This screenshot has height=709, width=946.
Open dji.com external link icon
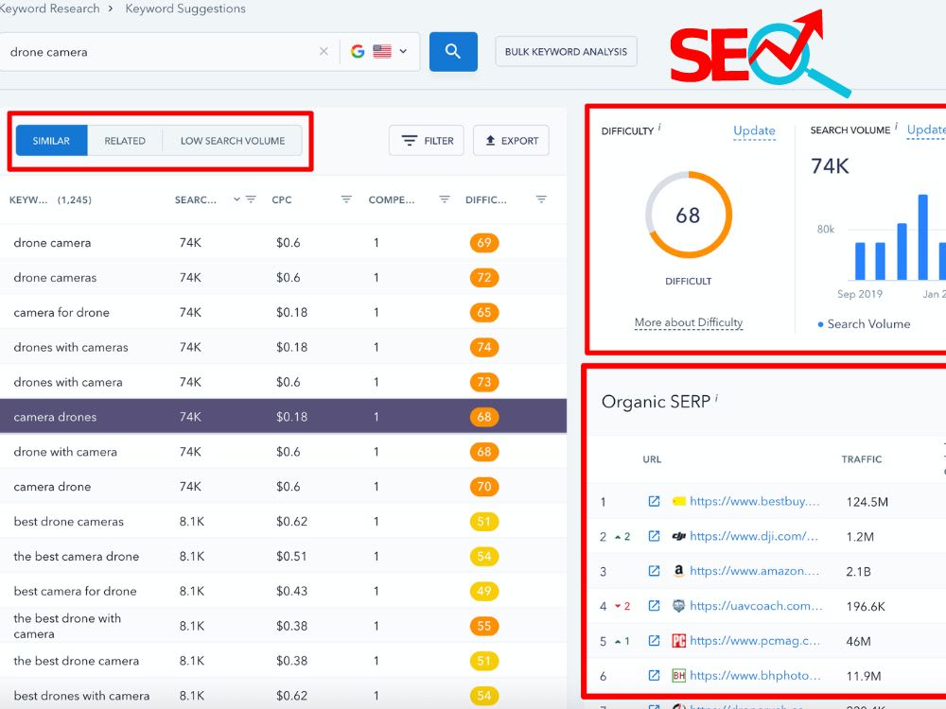click(x=654, y=536)
